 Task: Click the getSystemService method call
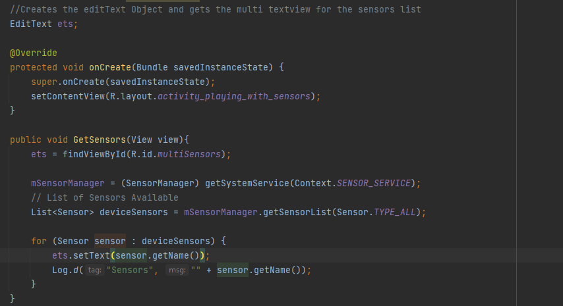point(247,184)
